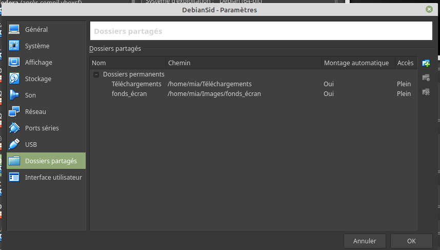This screenshot has width=440, height=250.
Task: Cancel with the Annuler button
Action: (x=365, y=241)
